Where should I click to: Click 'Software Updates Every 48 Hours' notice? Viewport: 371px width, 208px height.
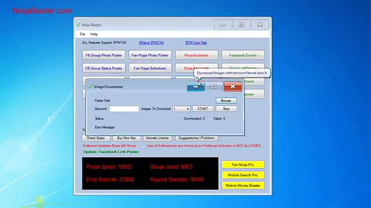click(x=109, y=146)
